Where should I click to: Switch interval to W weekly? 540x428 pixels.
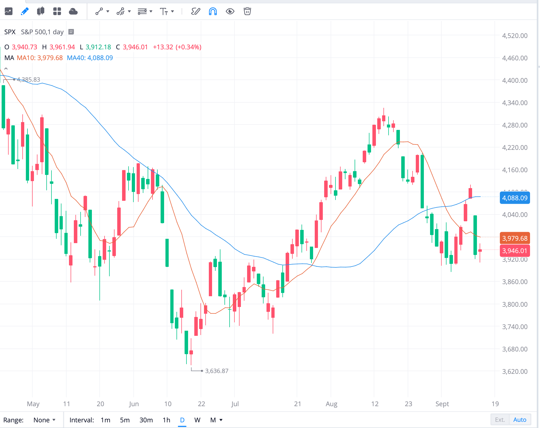197,420
